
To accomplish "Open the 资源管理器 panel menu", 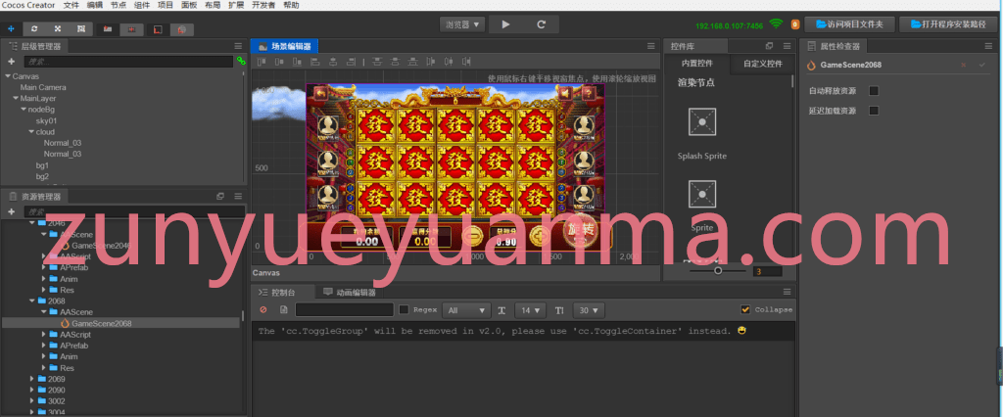I will 238,197.
